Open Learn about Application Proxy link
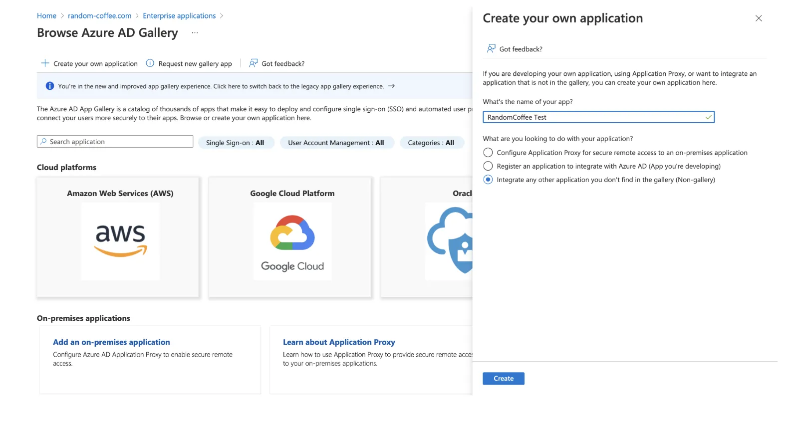 [339, 342]
